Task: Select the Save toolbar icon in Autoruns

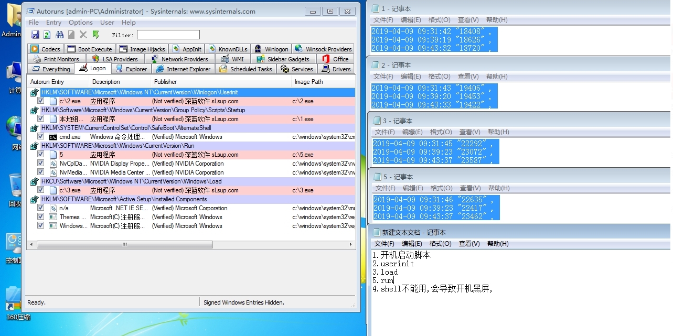Action: (x=35, y=35)
